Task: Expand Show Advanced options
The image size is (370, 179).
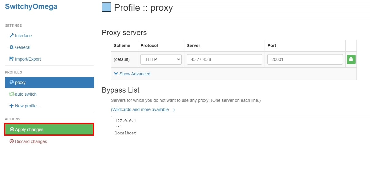Action: (132, 74)
